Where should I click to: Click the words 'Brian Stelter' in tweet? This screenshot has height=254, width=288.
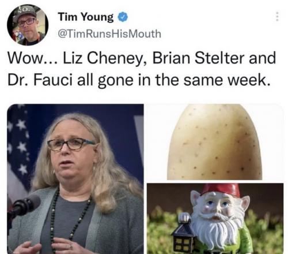pos(198,58)
